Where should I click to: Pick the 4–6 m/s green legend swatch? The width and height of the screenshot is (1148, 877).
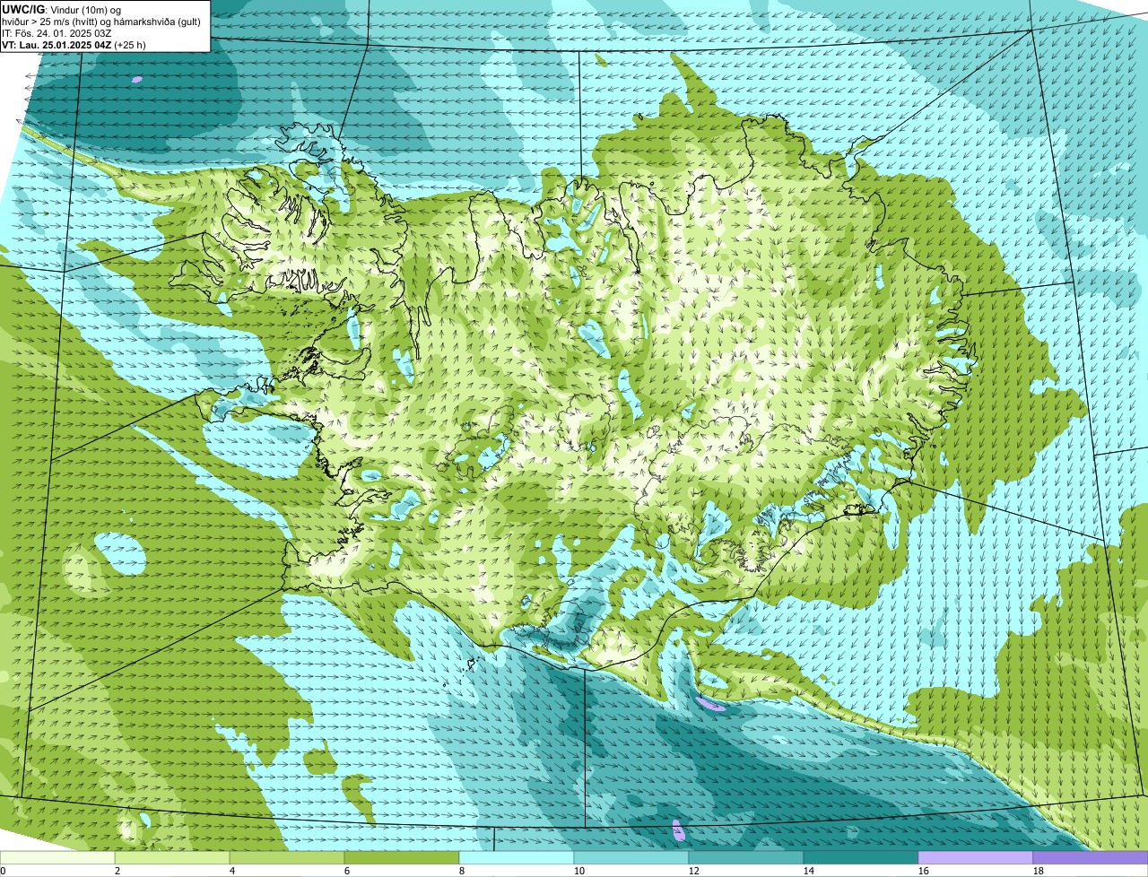point(287,857)
